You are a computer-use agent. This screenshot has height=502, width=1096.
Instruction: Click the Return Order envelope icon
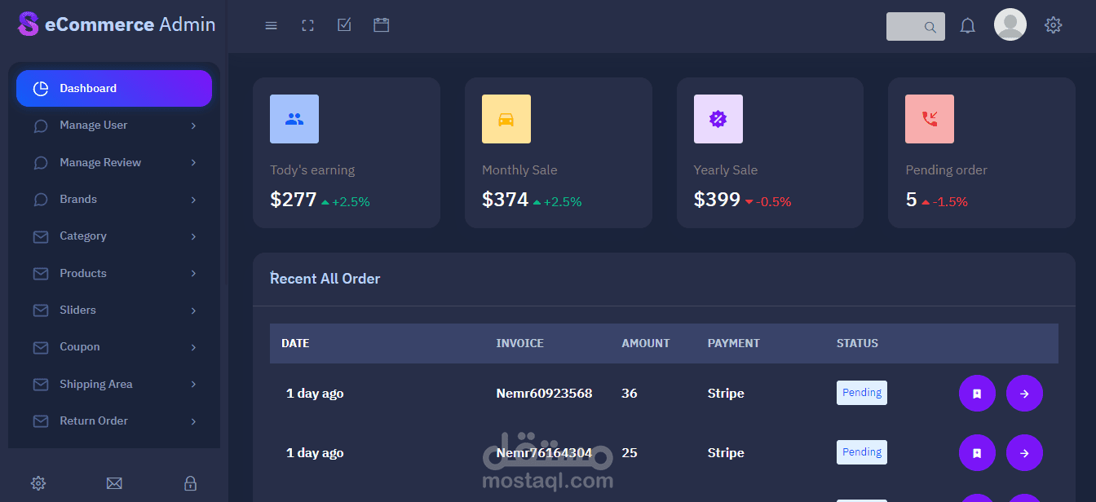41,421
